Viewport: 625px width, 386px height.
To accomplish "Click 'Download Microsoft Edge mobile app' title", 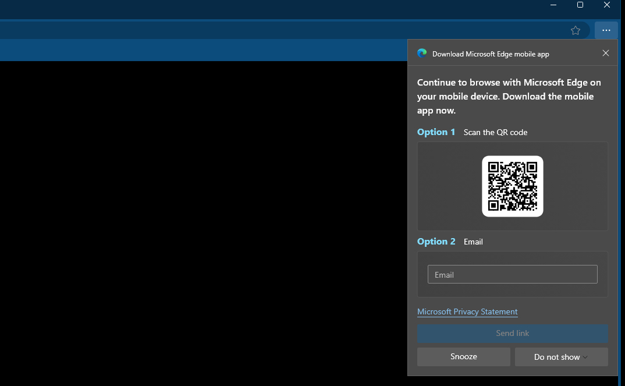I will pos(491,54).
